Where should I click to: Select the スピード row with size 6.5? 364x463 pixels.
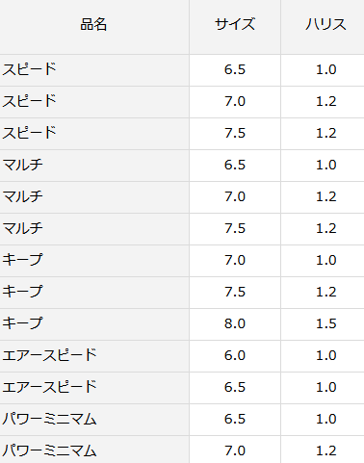coord(182,70)
